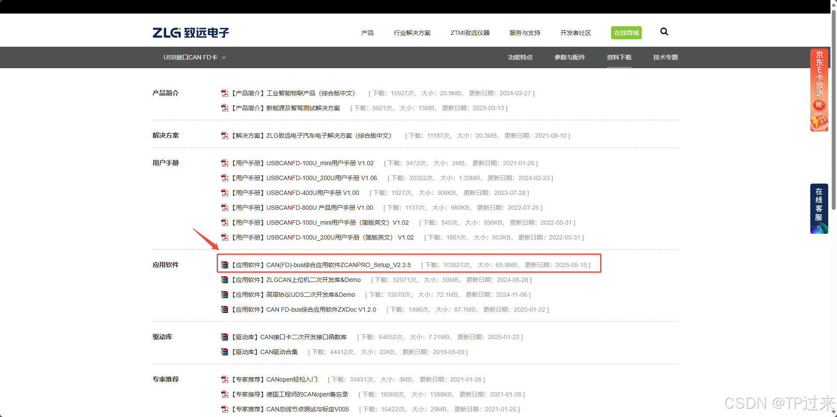This screenshot has height=417, width=837.
Task: Open USBCANFD-100U_200U 简版英文 V1.02 link
Action: click(323, 237)
